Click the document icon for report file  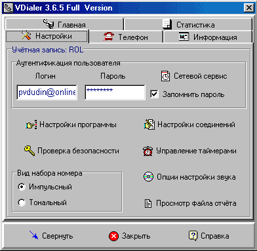coord(148,203)
